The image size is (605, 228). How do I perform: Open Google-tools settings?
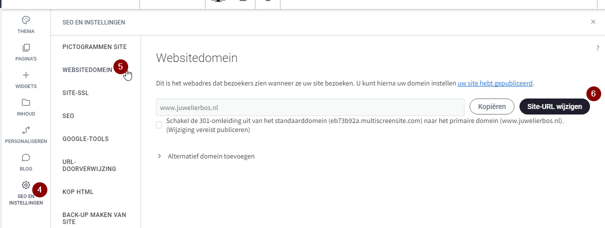tap(85, 139)
